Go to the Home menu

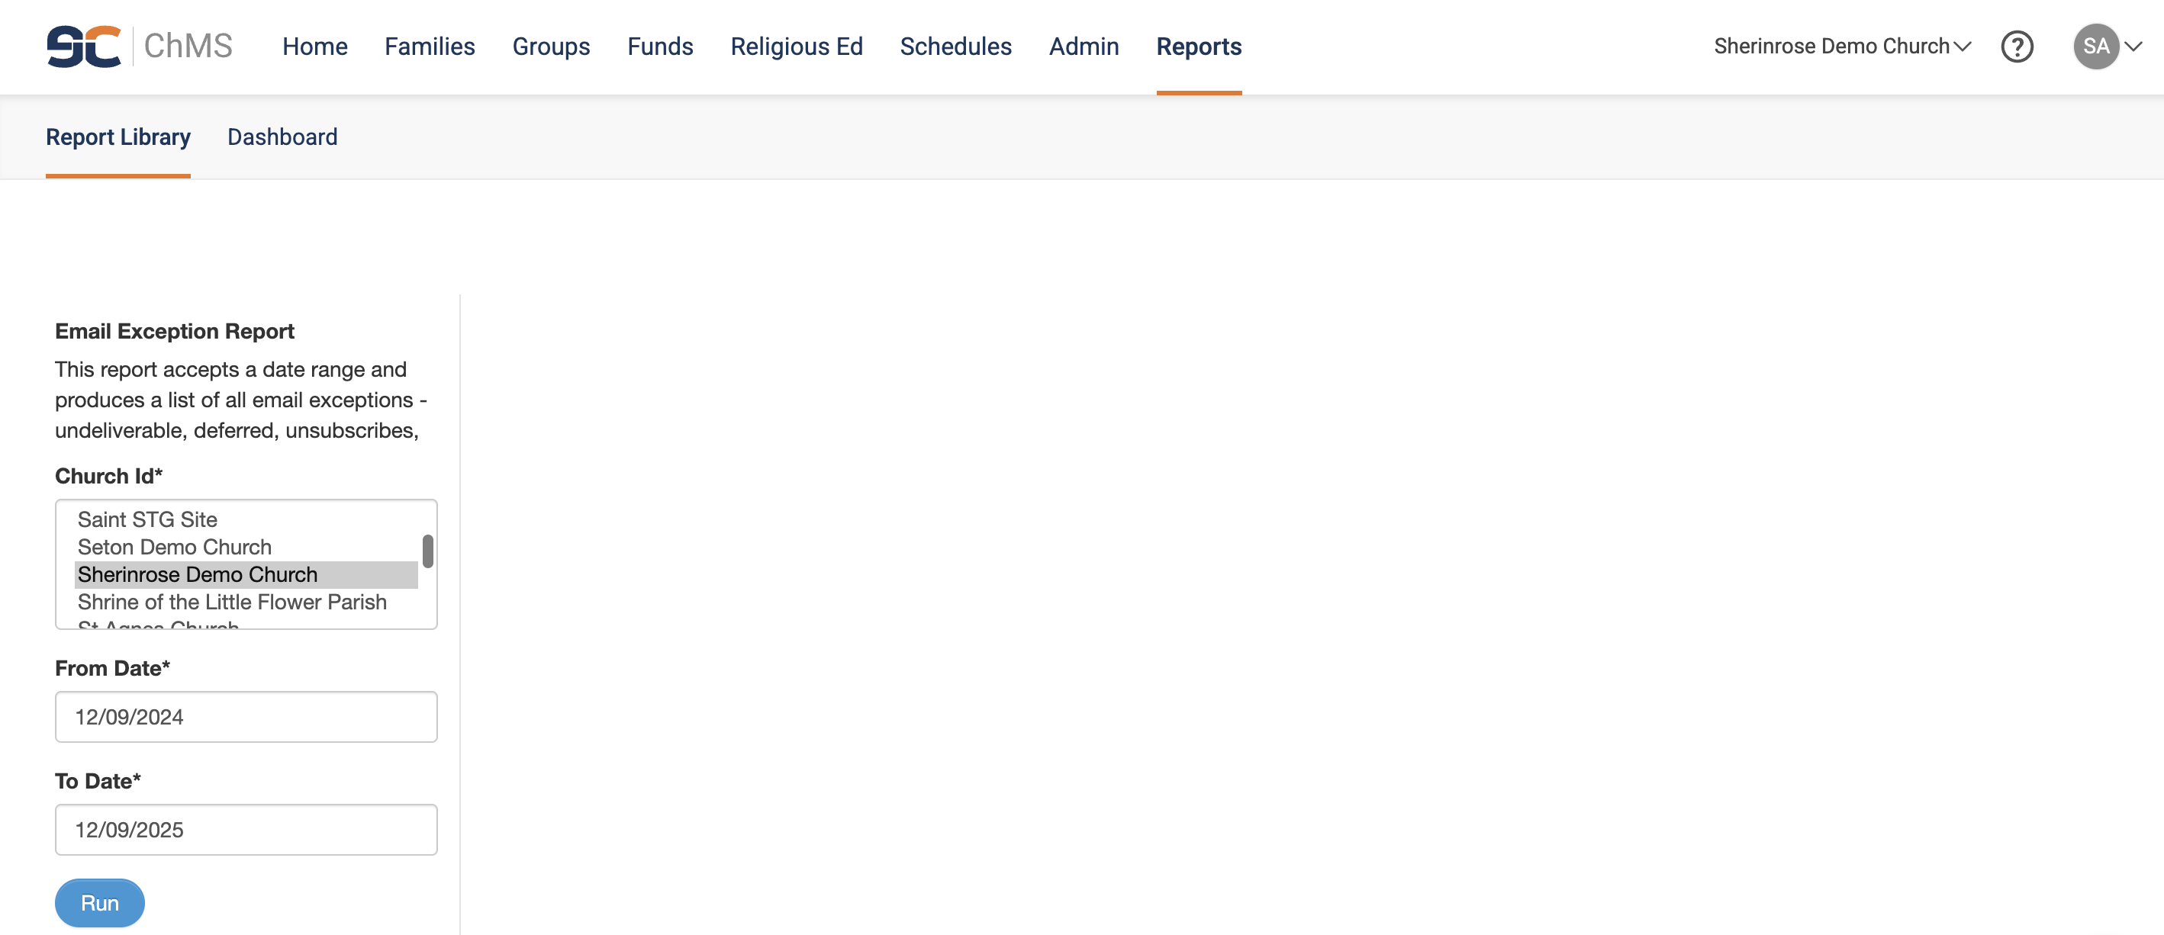coord(314,47)
